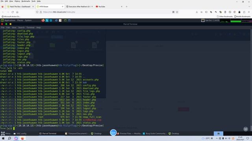Switch to Burp Suite Community window

[x=155, y=134]
